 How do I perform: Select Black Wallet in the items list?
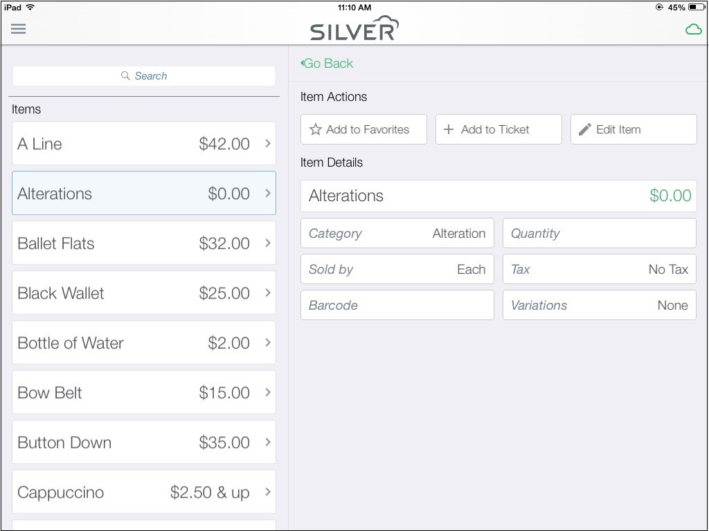pos(144,292)
